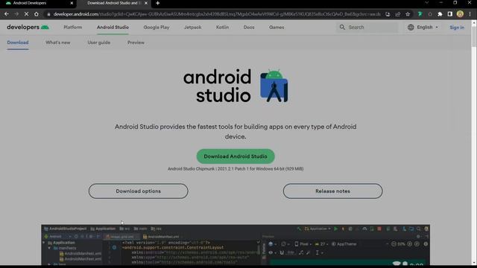
Task: Open the Google Play nav item
Action: click(156, 27)
